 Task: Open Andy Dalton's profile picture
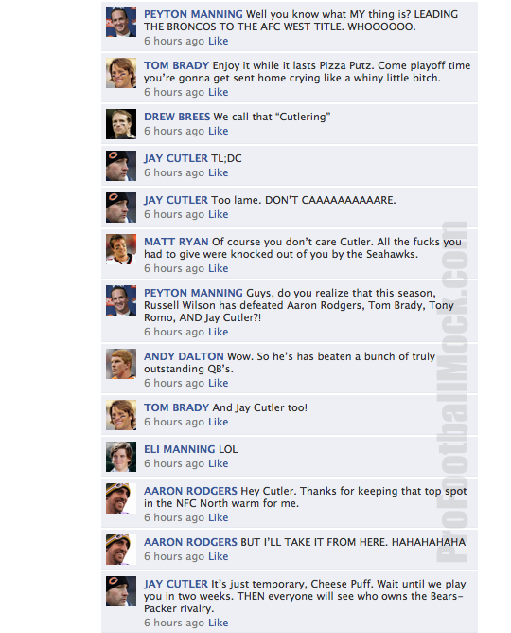(x=121, y=364)
